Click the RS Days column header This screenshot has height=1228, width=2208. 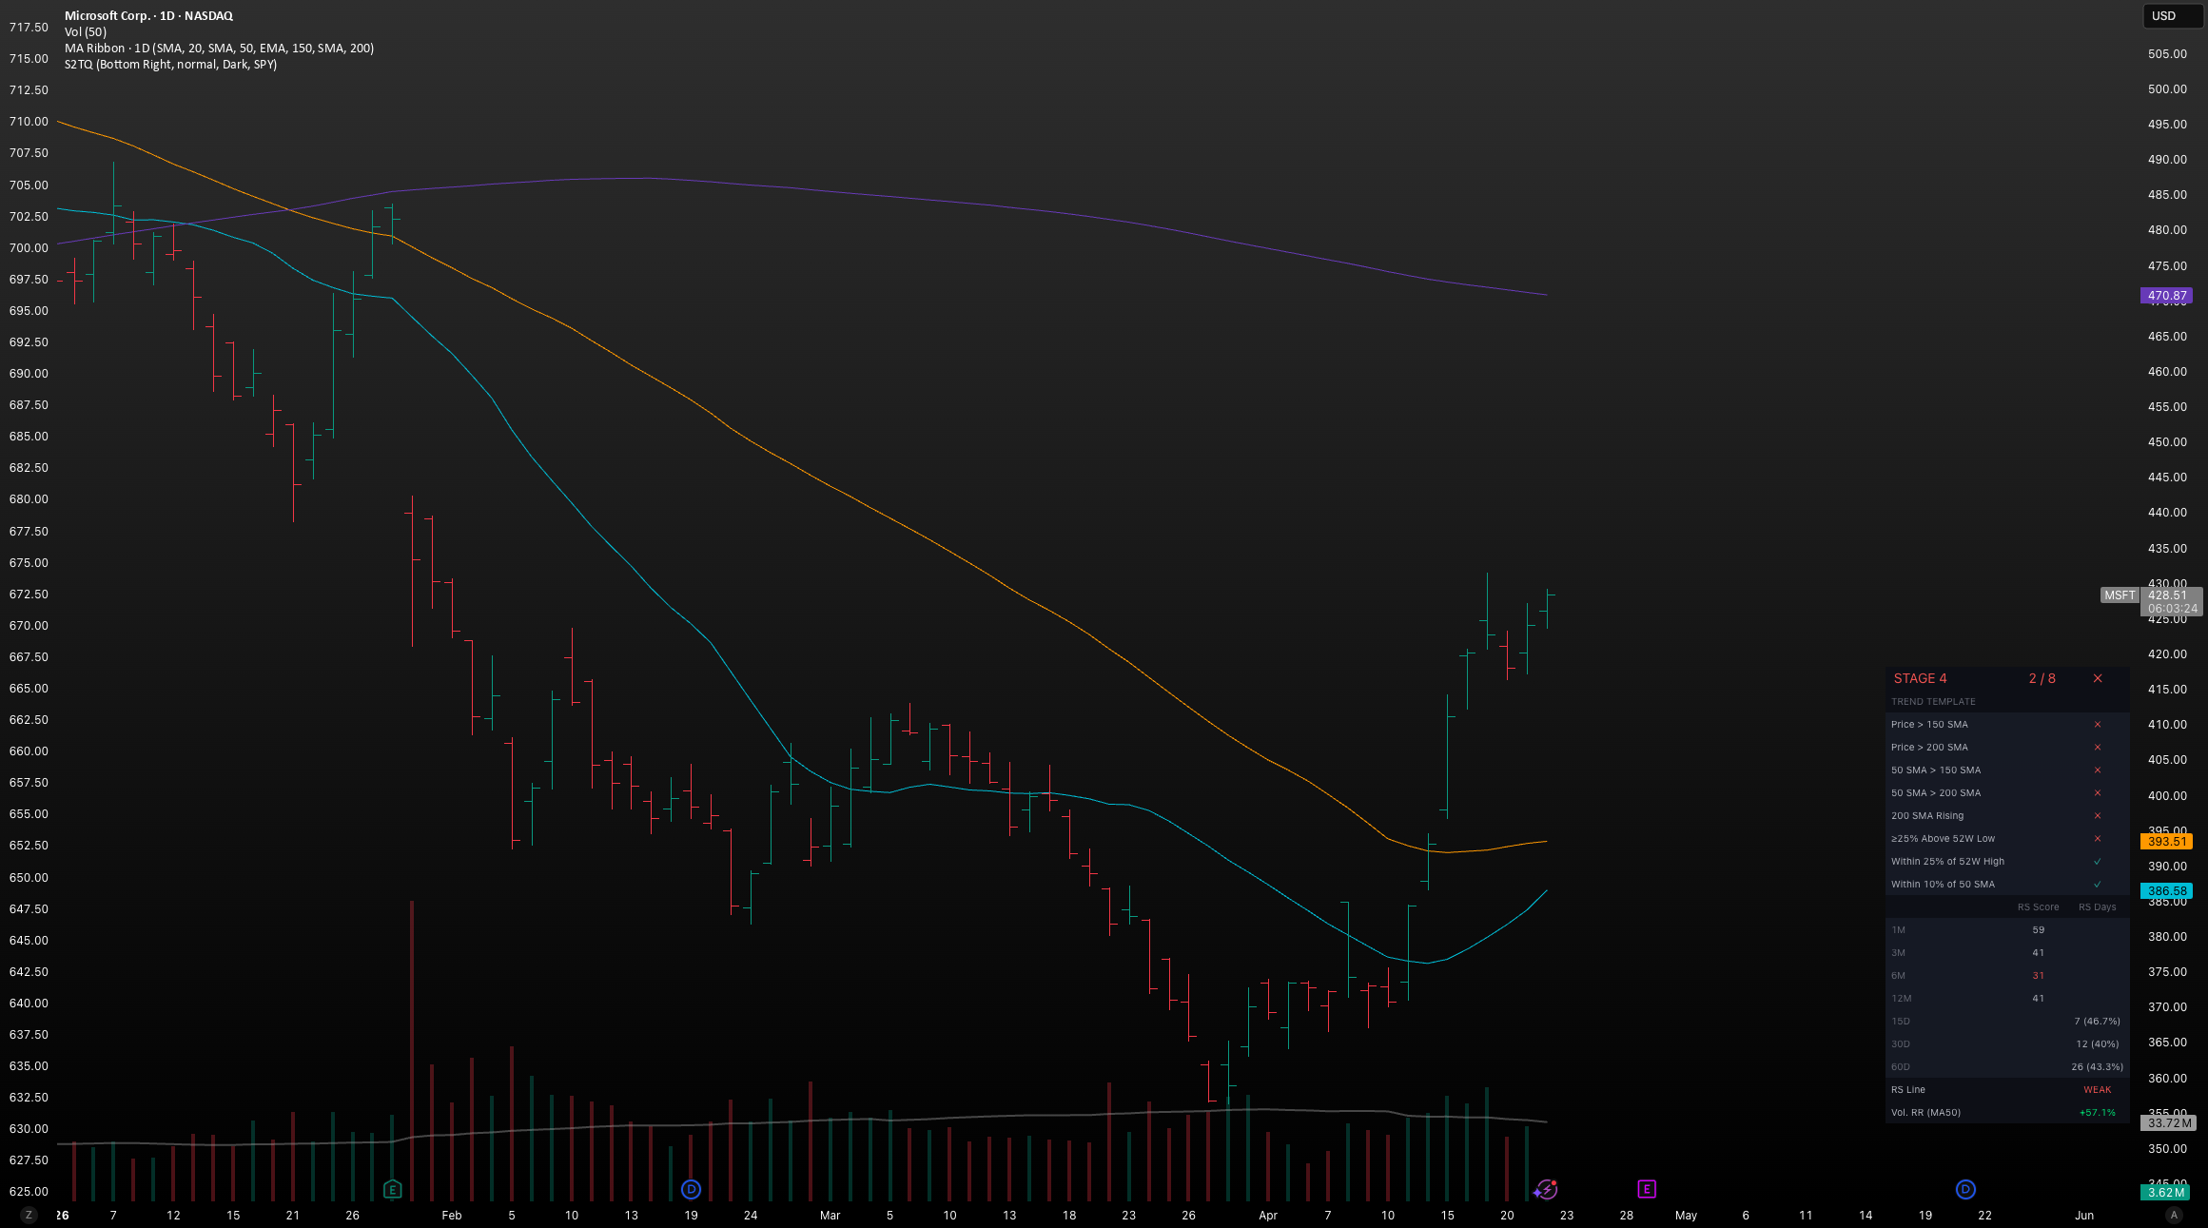tap(2097, 906)
